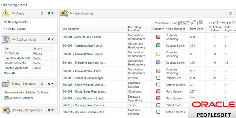Refresh the My Alerts pagelet
Image resolution: width=236 pixels, height=118 pixels.
[x=42, y=13]
